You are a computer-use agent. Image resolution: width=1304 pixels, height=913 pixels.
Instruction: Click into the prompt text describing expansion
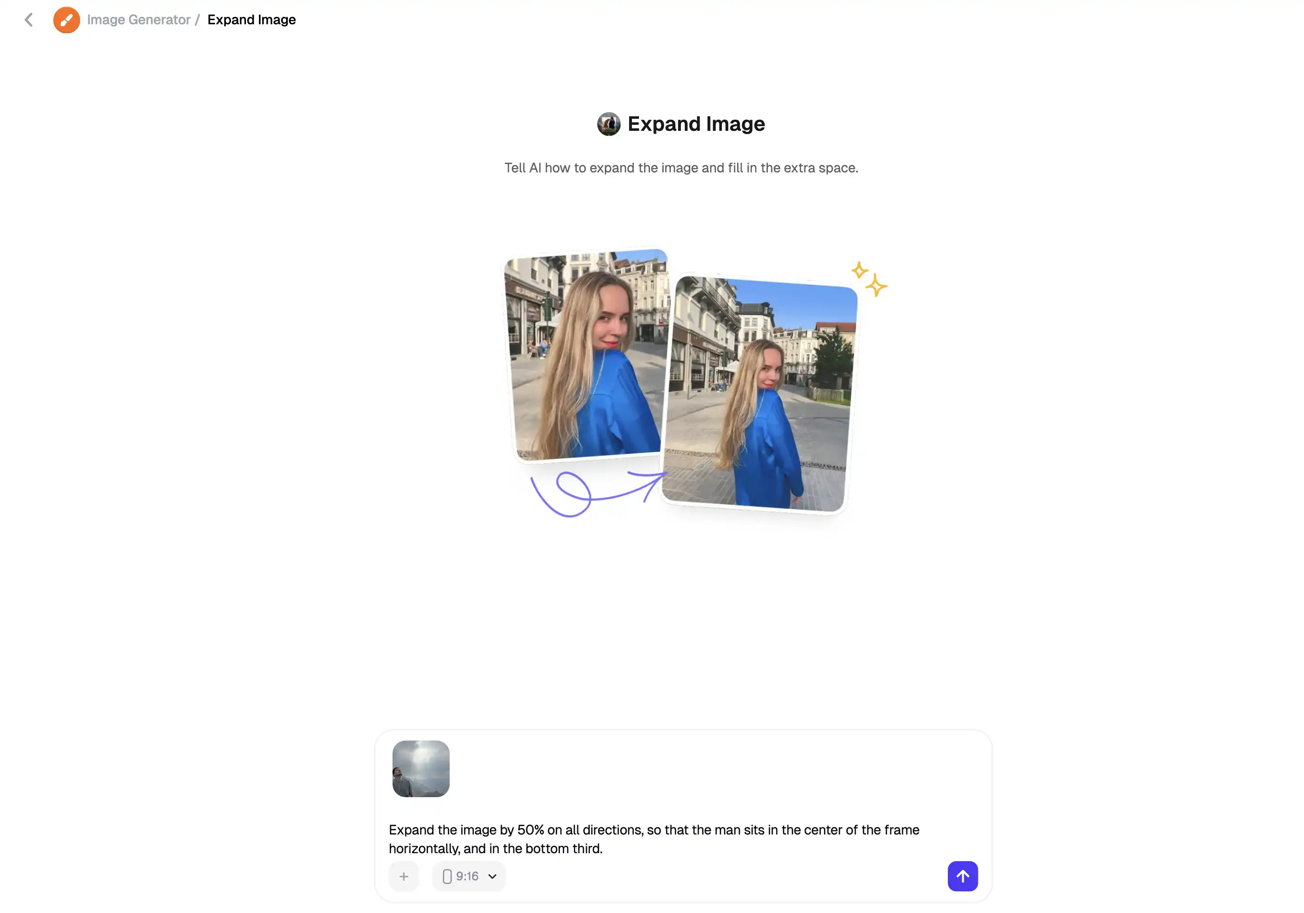coord(653,830)
